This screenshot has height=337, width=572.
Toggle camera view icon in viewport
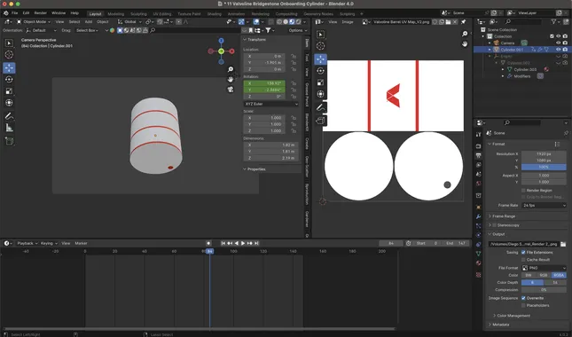pos(231,89)
